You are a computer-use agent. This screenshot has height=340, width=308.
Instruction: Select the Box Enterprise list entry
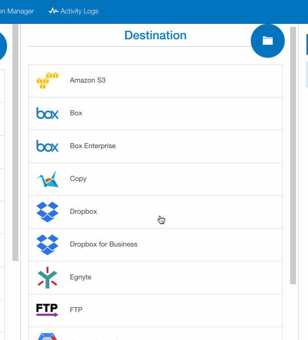coord(93,146)
